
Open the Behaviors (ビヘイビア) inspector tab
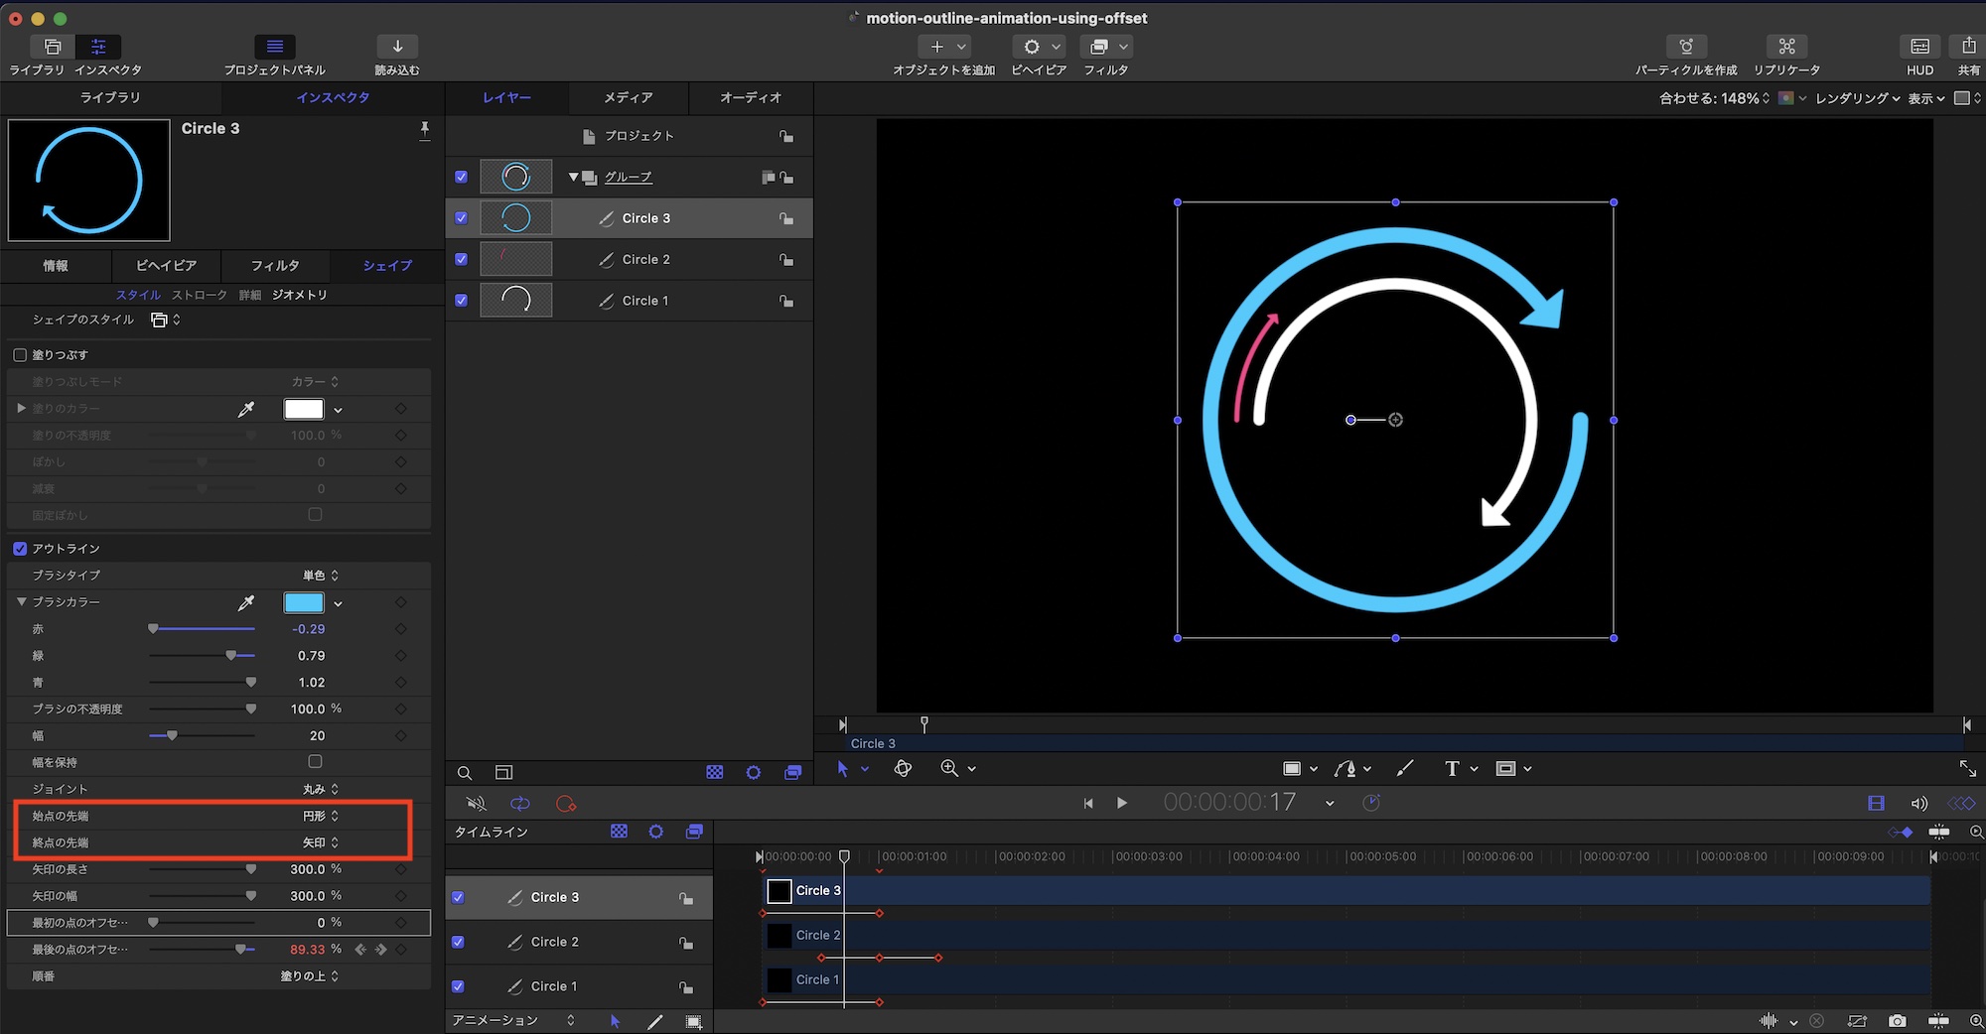[166, 266]
